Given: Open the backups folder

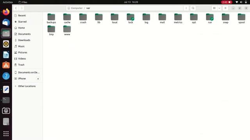Looking at the screenshot, I should coord(51,19).
